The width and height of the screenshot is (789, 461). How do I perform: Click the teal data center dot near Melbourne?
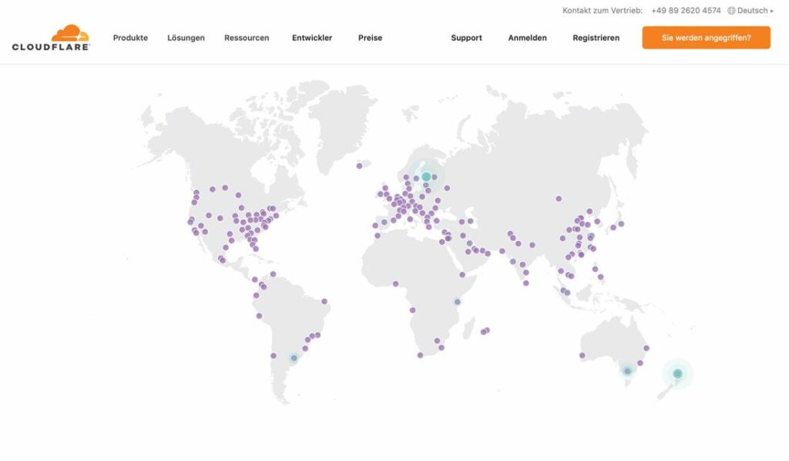[628, 370]
